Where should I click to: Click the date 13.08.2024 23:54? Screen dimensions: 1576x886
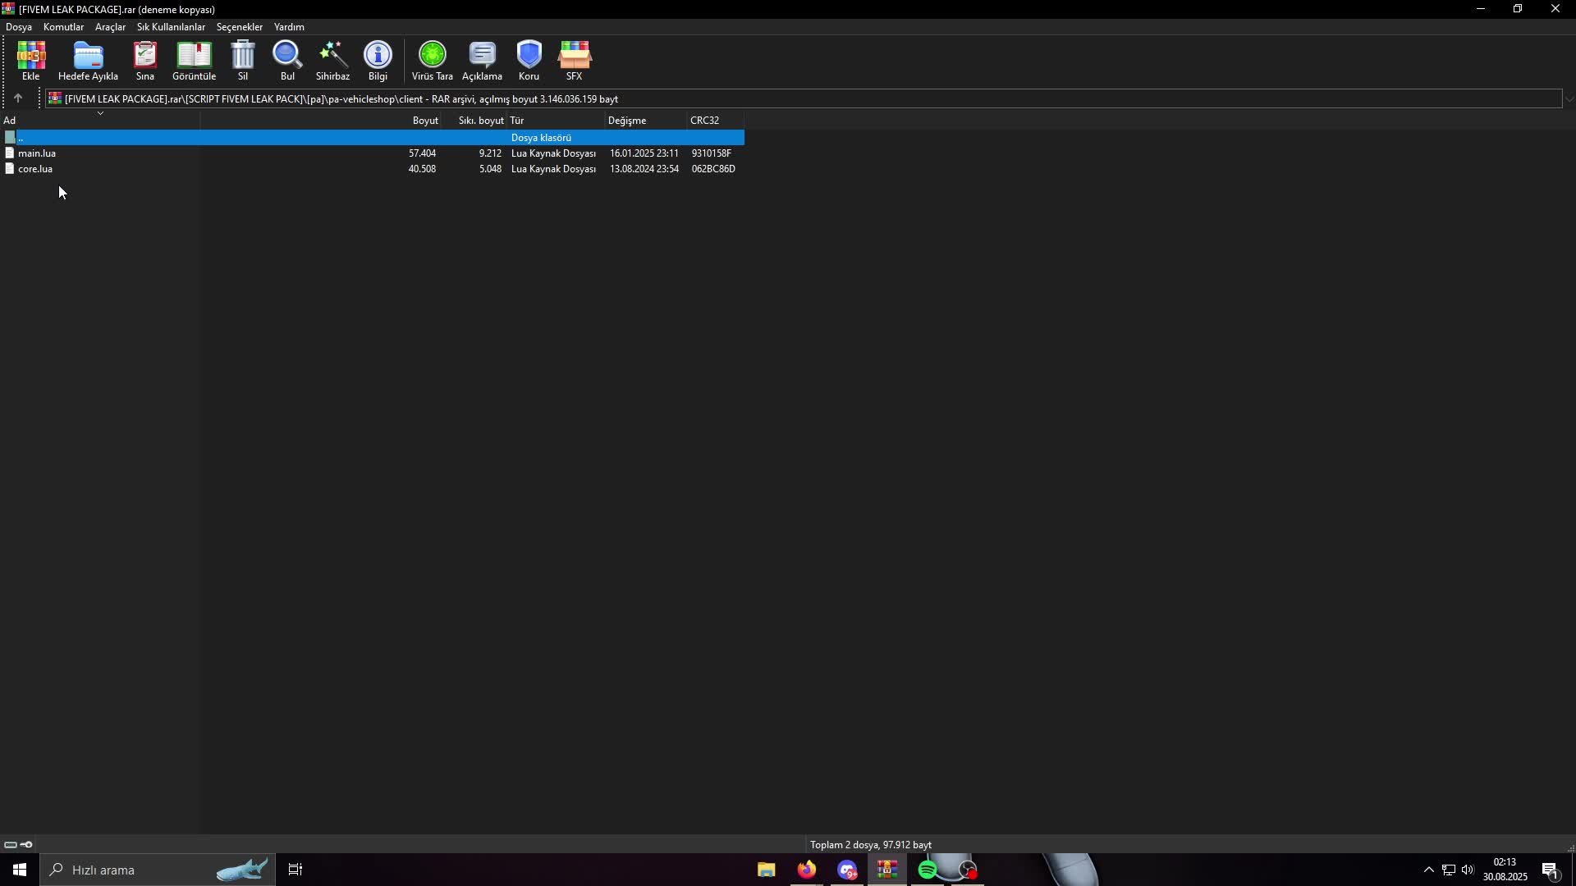(644, 169)
